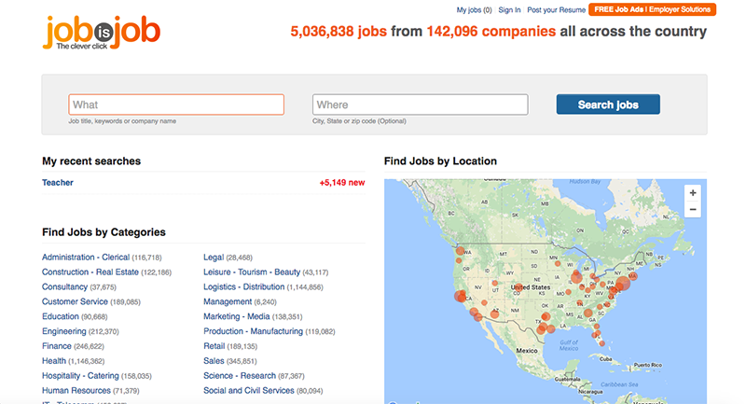Click the Search jobs button

608,104
